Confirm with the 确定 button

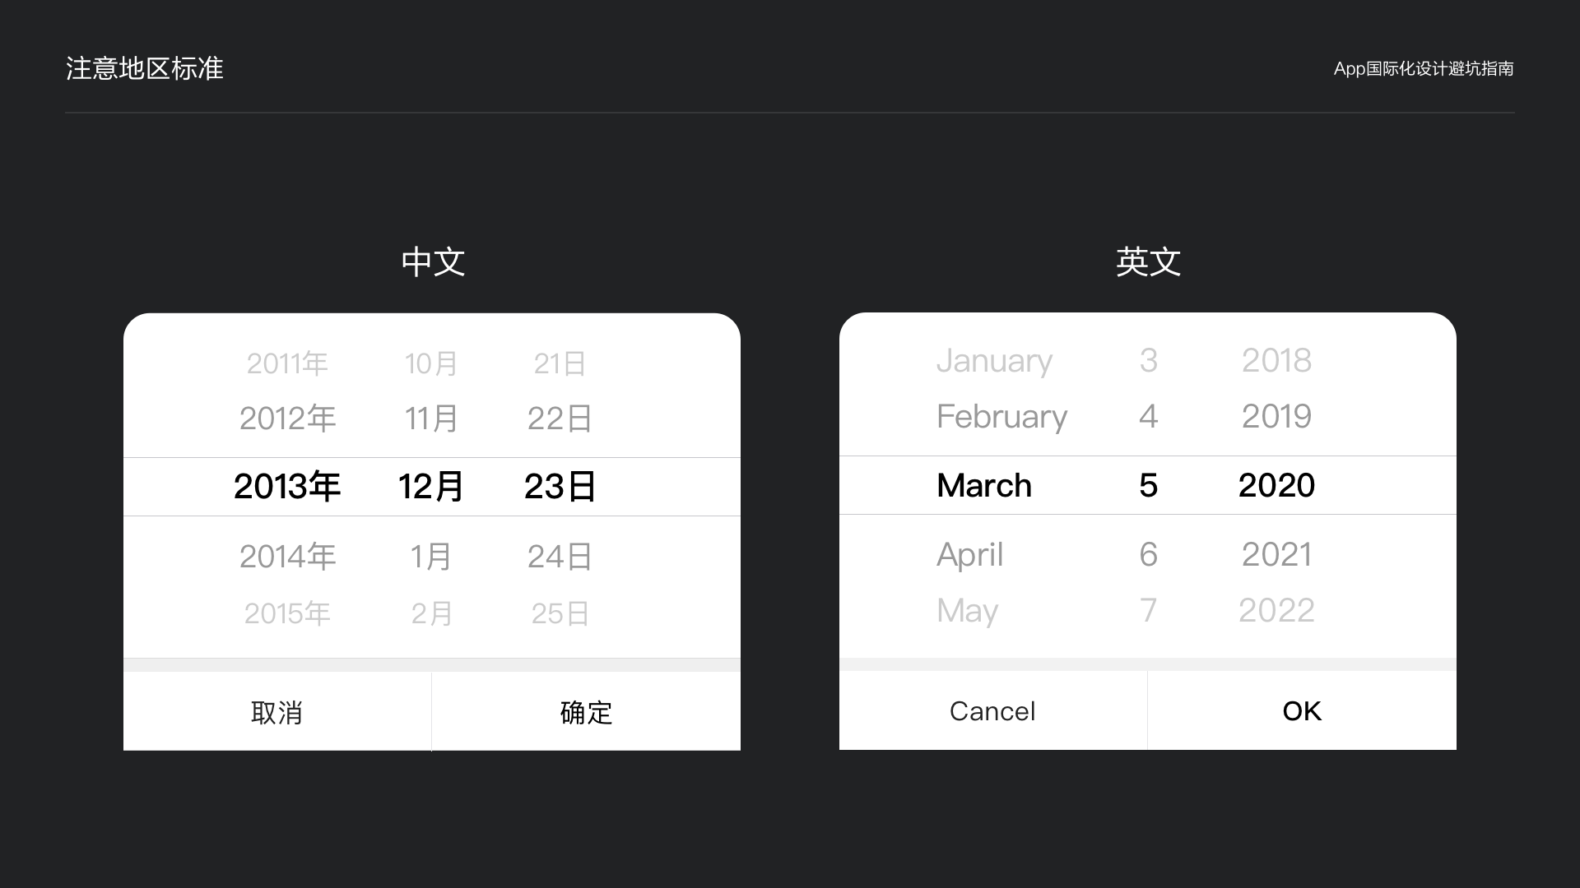click(x=586, y=712)
